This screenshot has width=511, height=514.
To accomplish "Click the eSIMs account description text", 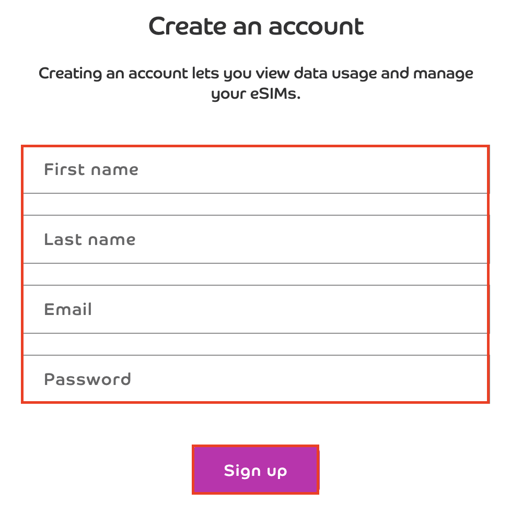I will [256, 84].
